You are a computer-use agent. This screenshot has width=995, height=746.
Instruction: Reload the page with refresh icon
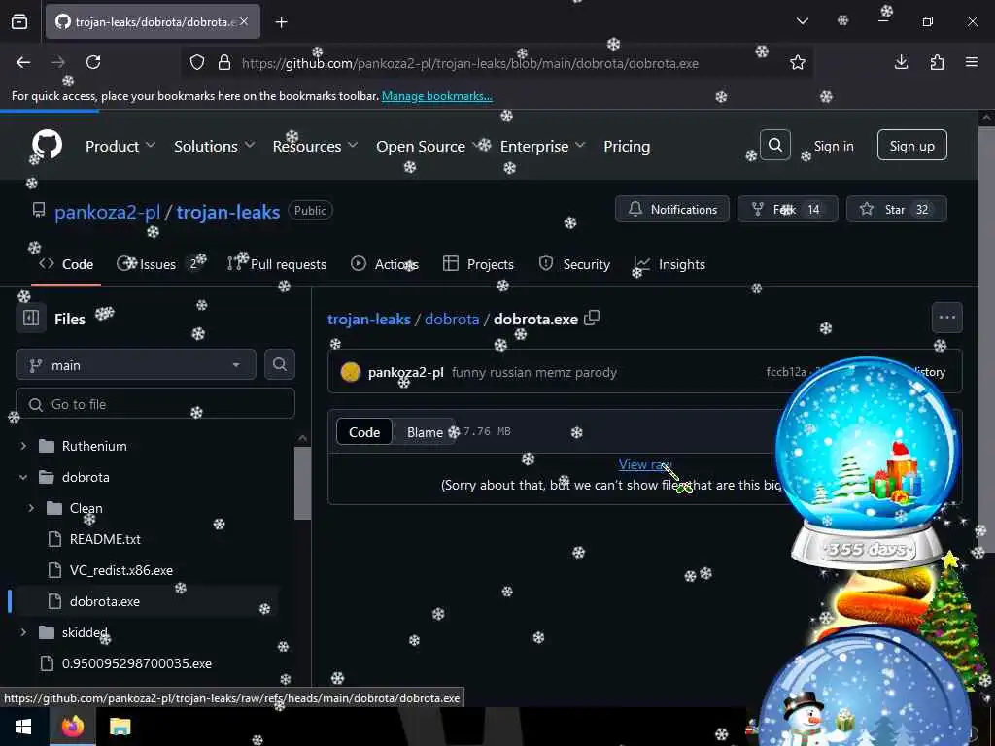93,62
